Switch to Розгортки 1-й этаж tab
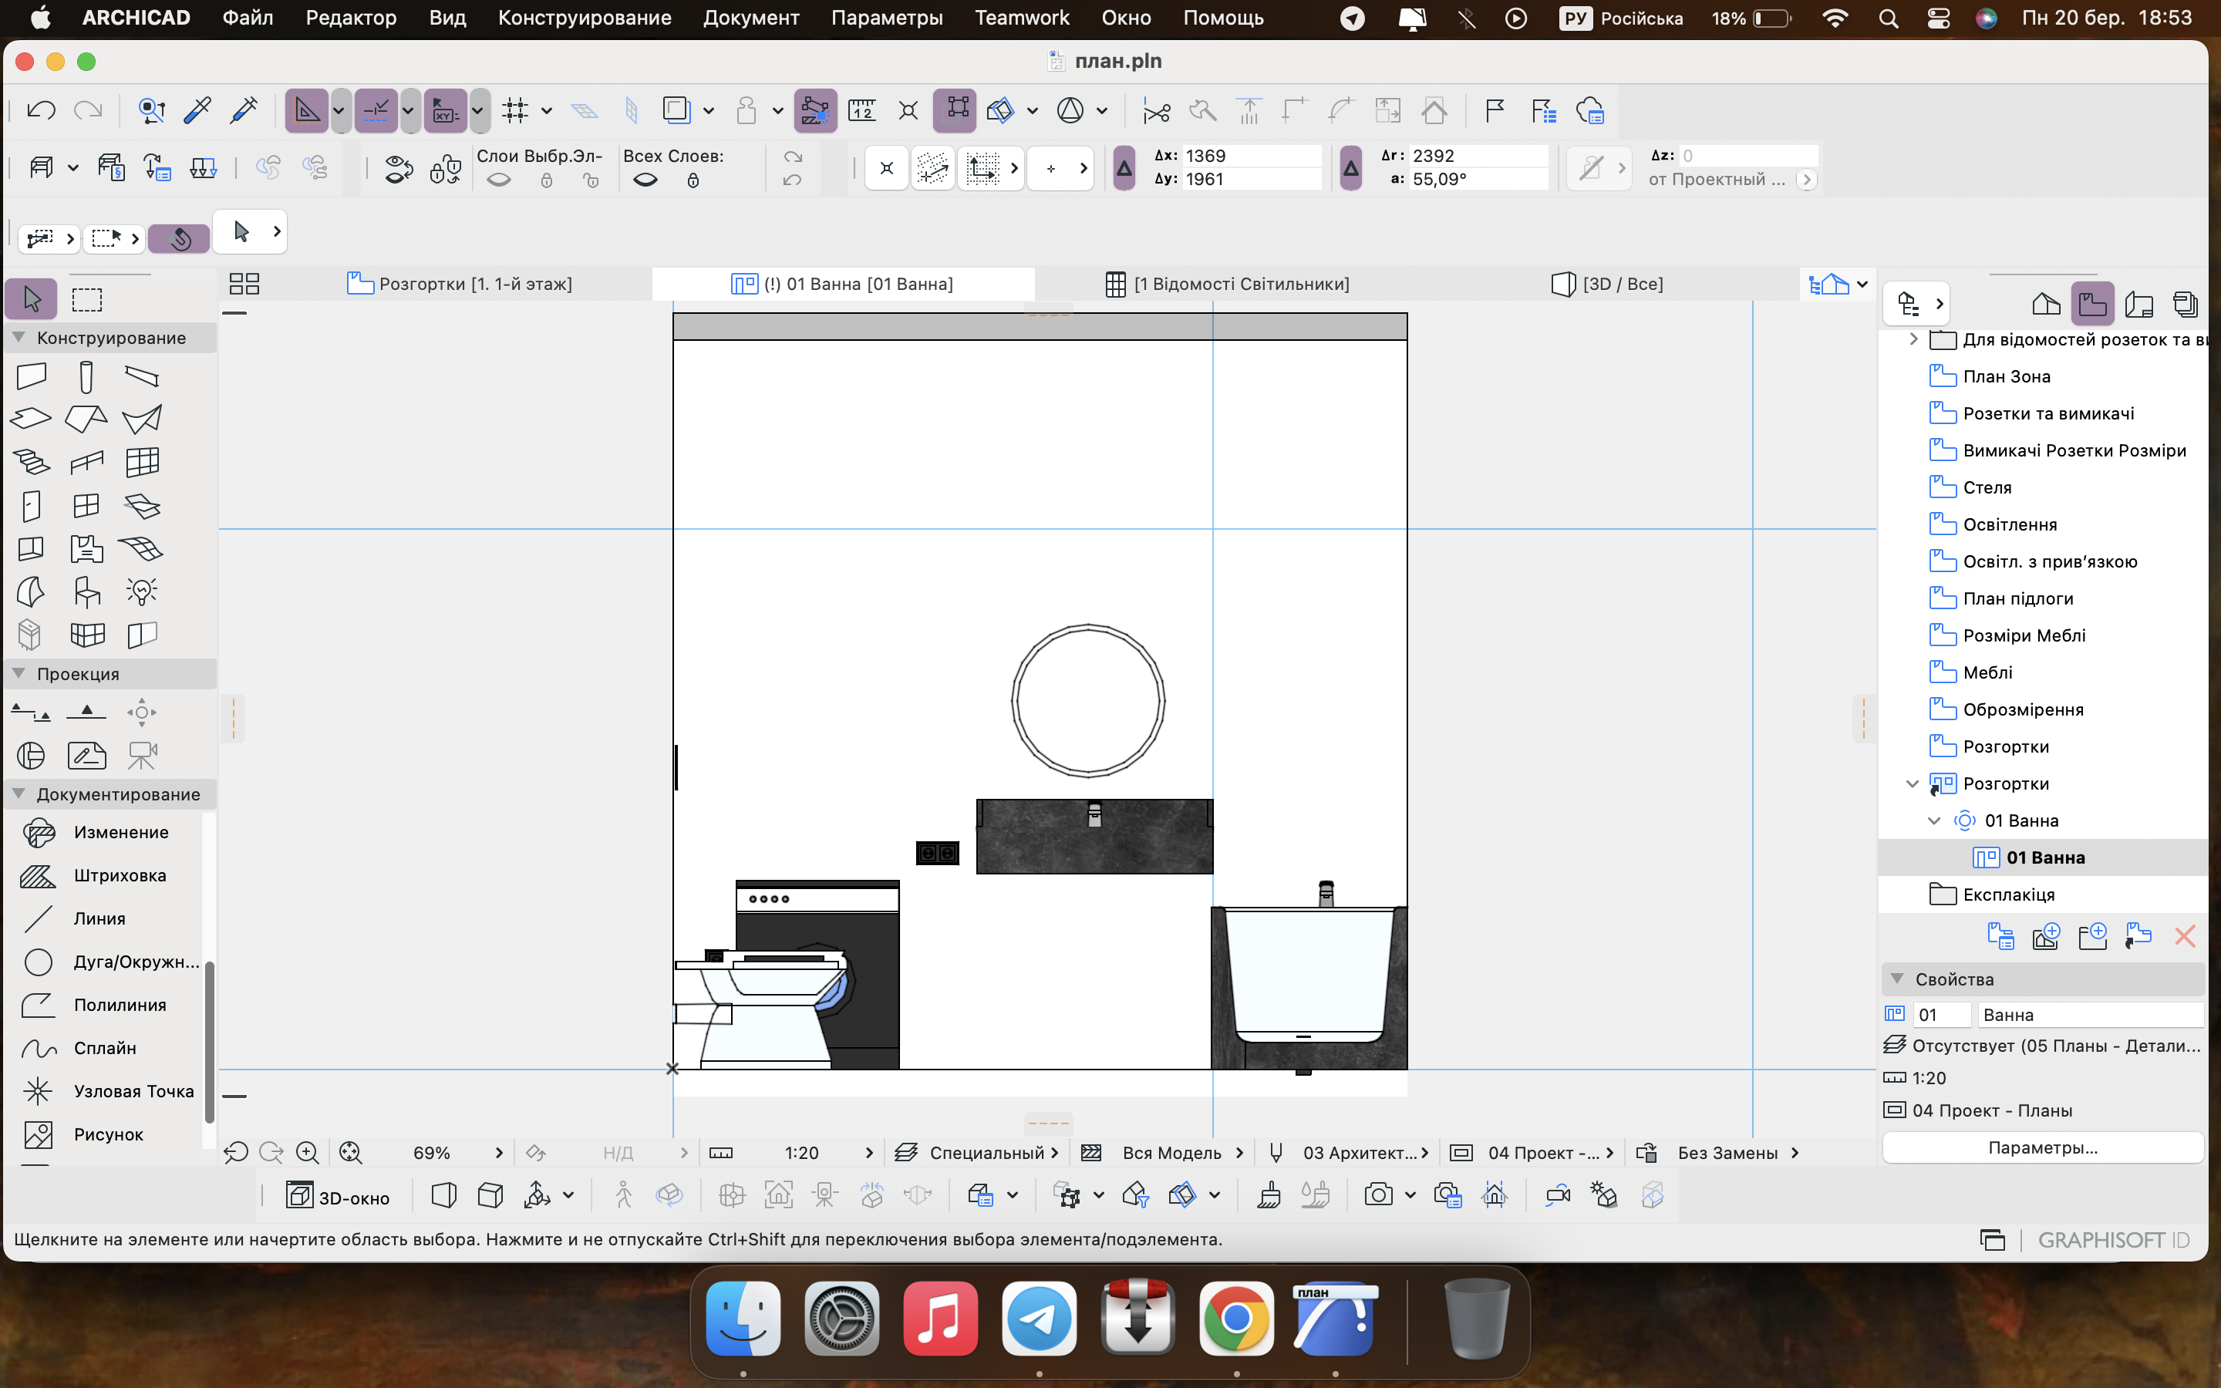 pos(459,284)
